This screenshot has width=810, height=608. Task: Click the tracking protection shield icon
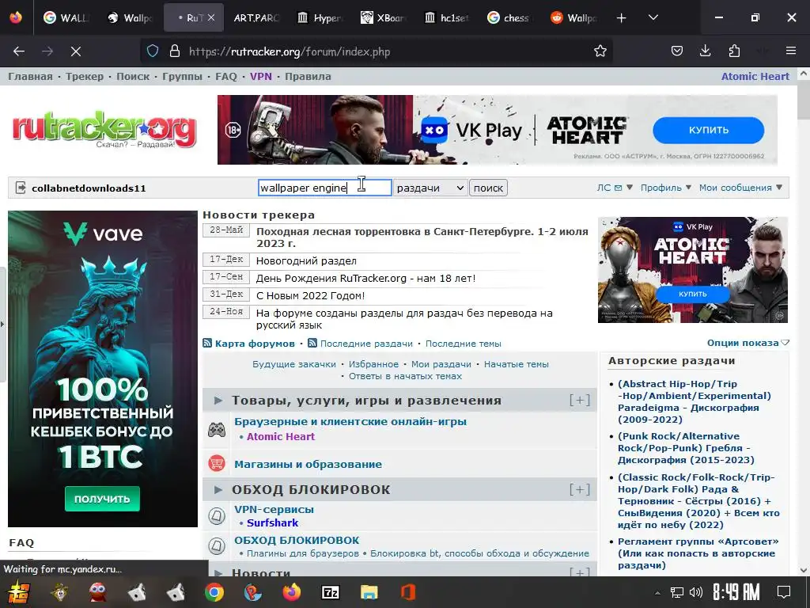coord(153,51)
